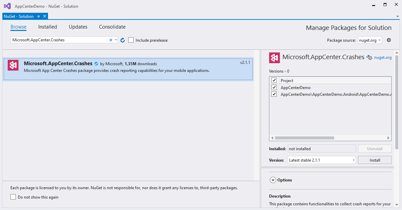This screenshot has height=210, width=402.
Task: Click the horizontal scrollbar in project list
Action: (304, 138)
